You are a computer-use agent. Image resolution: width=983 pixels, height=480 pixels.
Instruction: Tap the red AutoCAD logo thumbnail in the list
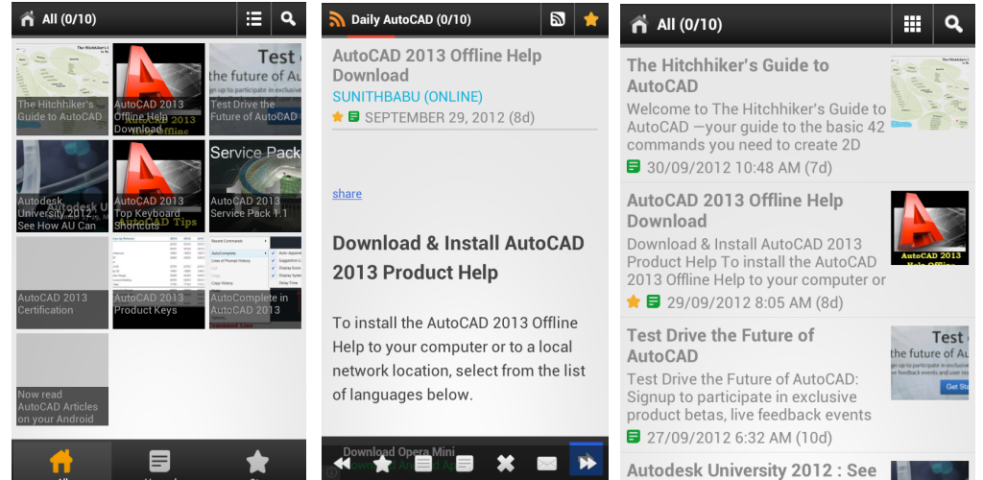[x=929, y=228]
